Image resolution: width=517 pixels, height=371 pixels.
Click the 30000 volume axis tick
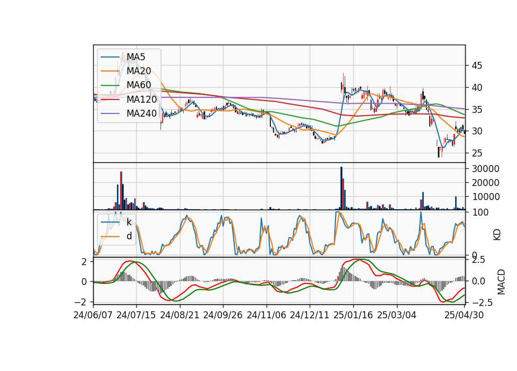(x=485, y=169)
